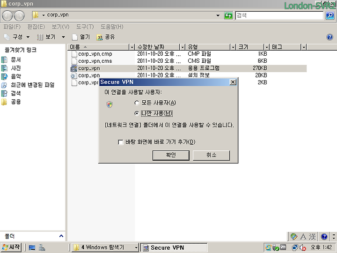Click the taskbar clock 오후 1:42
Viewport: 337px width, 253px height.
click(321, 248)
